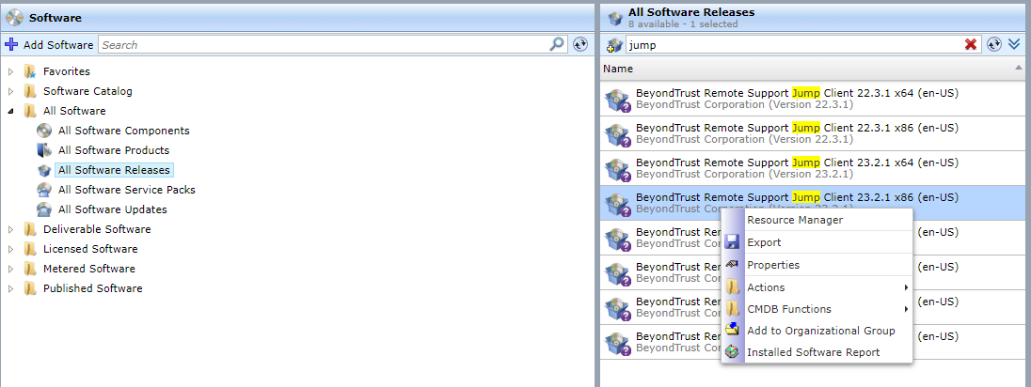Click the icon of the Jump Client 22.3.1 x64 release

click(x=618, y=100)
